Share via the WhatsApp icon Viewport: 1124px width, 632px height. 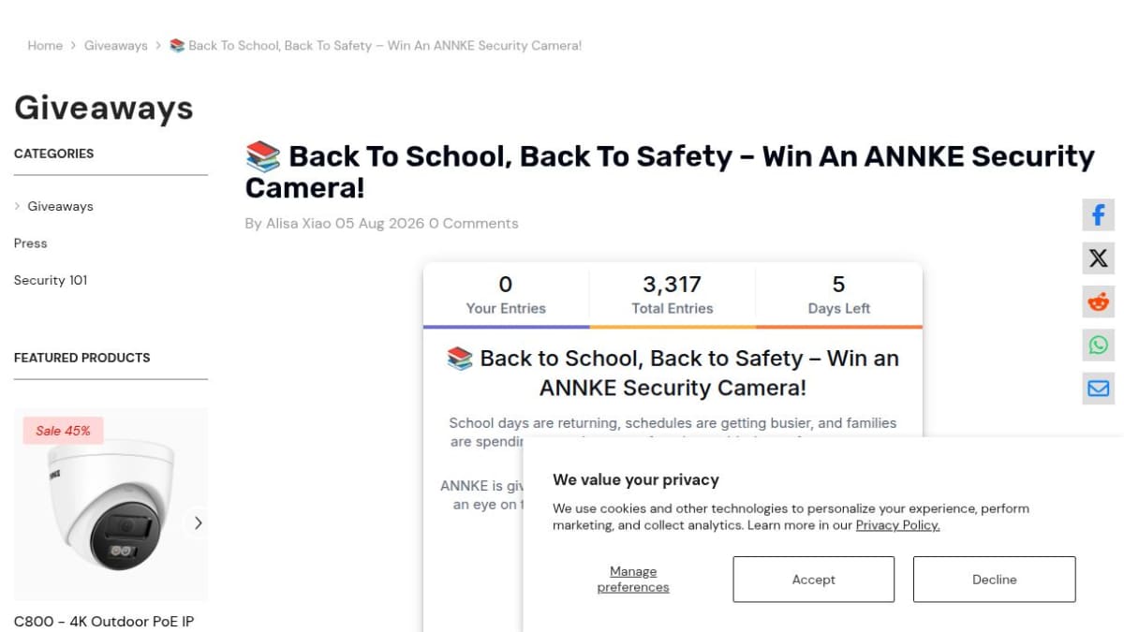point(1098,345)
